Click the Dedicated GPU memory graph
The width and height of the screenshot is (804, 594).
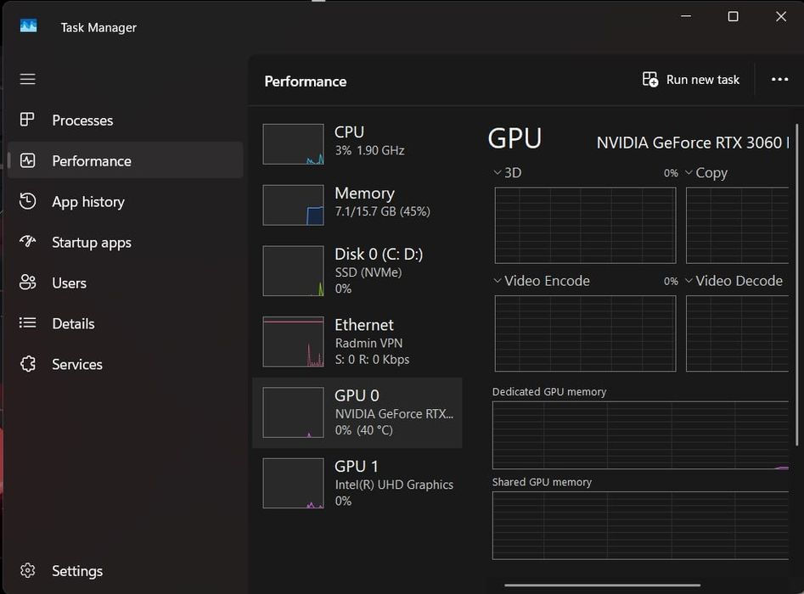click(640, 435)
